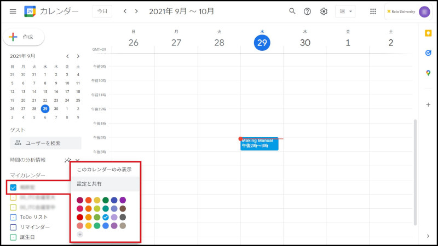Open the settings gear icon
Viewport: 438px width, 246px height.
324,11
